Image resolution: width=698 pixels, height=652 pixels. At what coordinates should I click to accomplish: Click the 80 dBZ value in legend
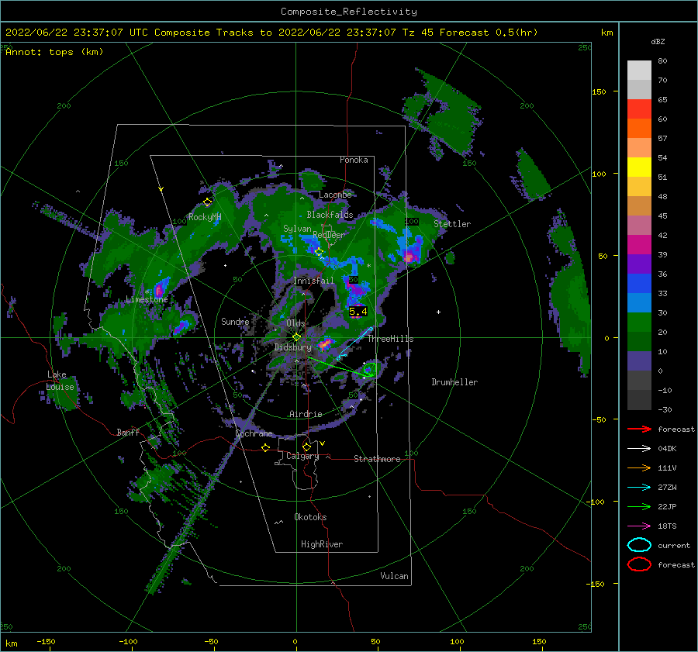(662, 61)
